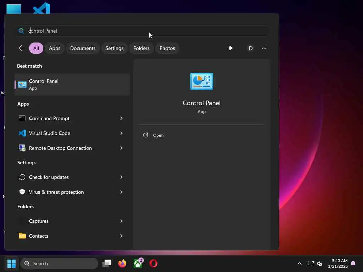
Task: Click the Check for updates refresh icon
Action: (22, 177)
